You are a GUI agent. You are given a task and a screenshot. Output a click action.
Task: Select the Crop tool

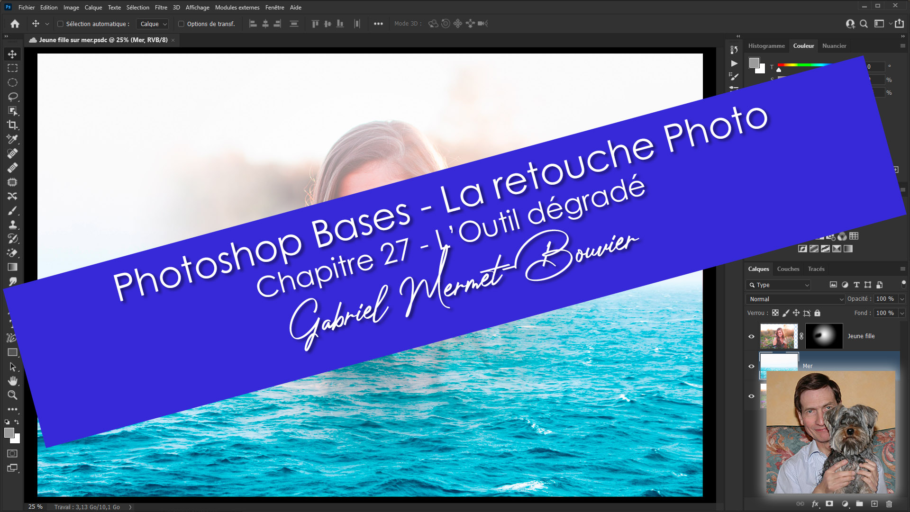(12, 125)
